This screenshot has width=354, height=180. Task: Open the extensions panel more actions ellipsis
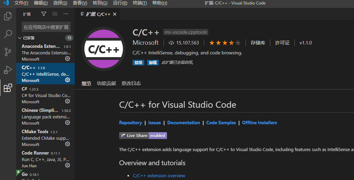pos(66,14)
